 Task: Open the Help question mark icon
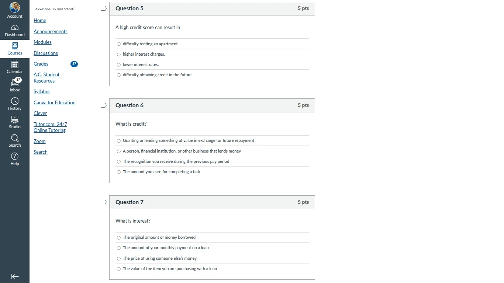[15, 156]
